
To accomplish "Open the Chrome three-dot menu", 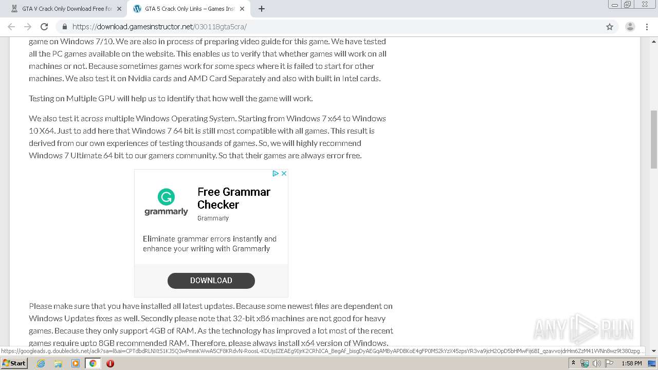I will pyautogui.click(x=646, y=27).
